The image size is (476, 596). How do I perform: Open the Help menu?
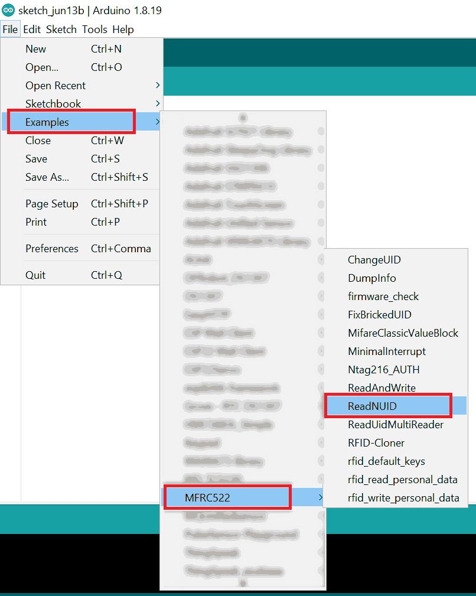click(123, 30)
